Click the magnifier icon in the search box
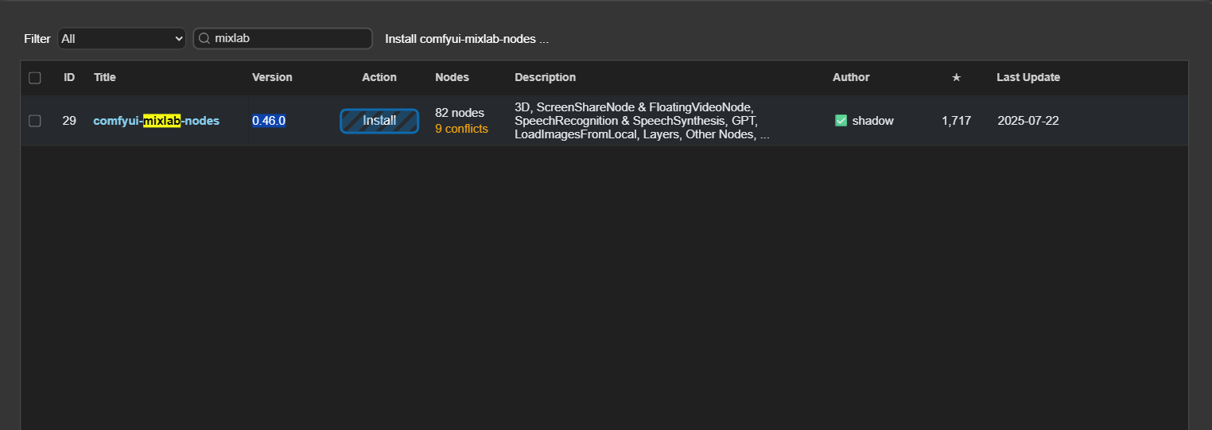Screen dimensions: 1212x430 pos(204,38)
